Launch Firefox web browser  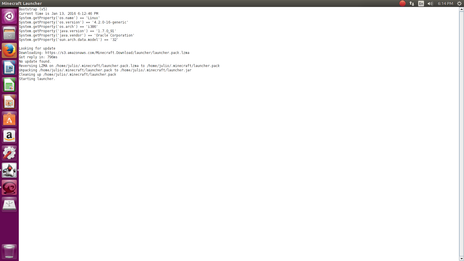[x=9, y=50]
